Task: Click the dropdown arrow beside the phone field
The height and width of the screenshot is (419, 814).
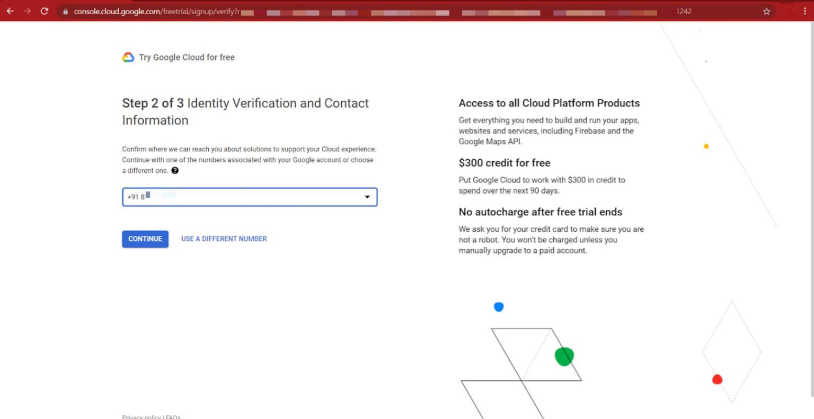Action: tap(367, 197)
